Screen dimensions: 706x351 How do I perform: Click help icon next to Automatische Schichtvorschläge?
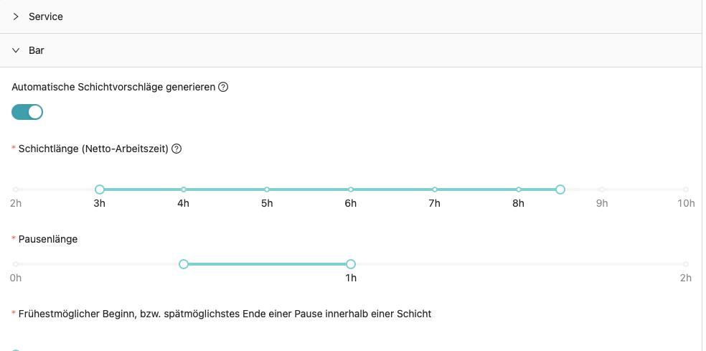223,88
